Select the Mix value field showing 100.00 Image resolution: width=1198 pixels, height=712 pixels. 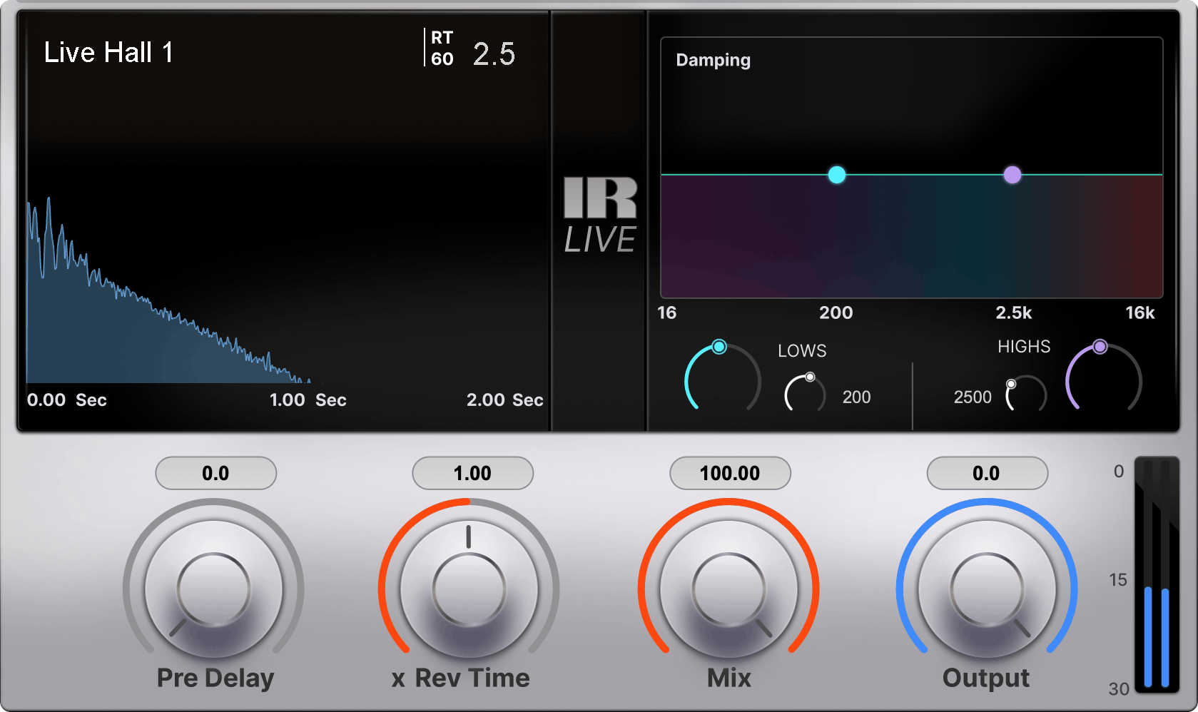pos(729,473)
